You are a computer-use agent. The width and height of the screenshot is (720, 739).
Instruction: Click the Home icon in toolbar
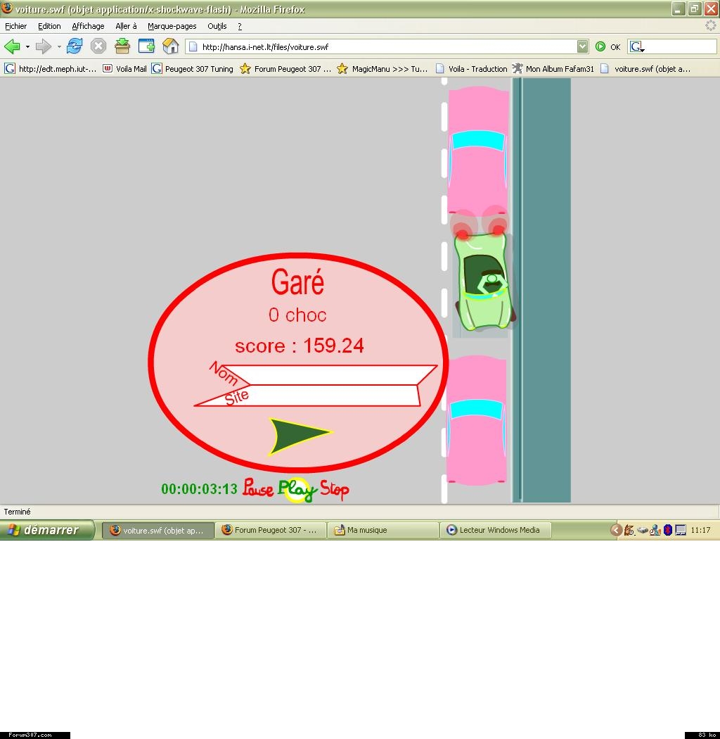coord(171,47)
